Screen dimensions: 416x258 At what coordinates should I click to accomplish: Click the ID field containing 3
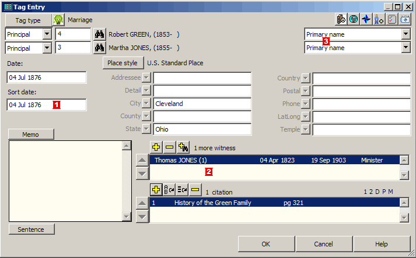click(73, 48)
